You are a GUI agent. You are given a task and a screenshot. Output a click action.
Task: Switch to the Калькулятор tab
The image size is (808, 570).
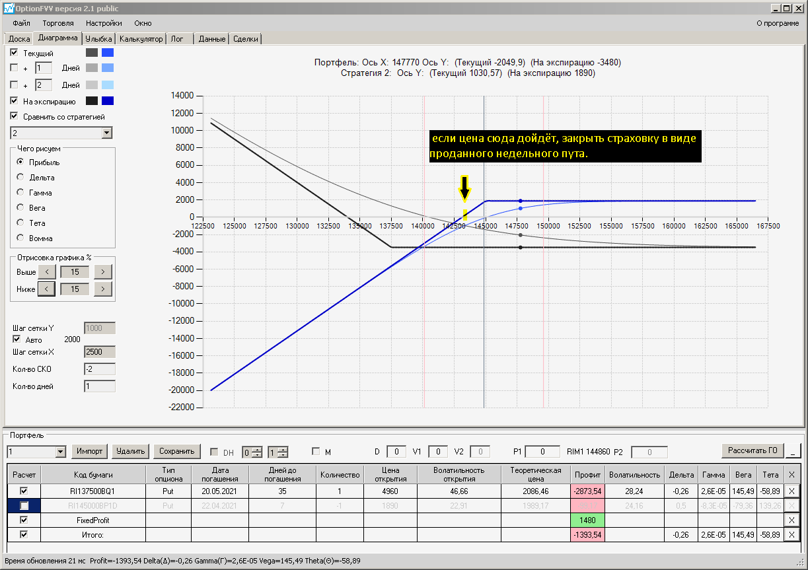(x=141, y=39)
